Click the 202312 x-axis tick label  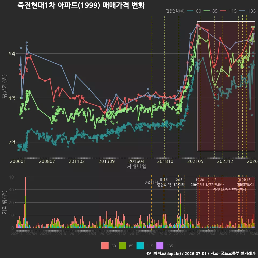(225, 161)
